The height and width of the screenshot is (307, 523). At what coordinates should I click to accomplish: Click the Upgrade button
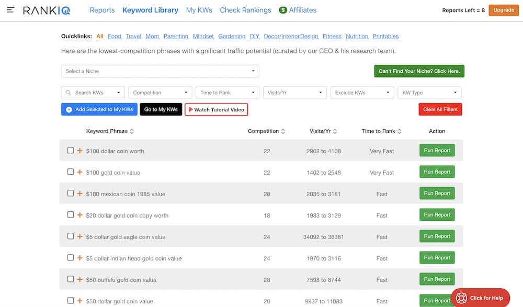pos(504,10)
